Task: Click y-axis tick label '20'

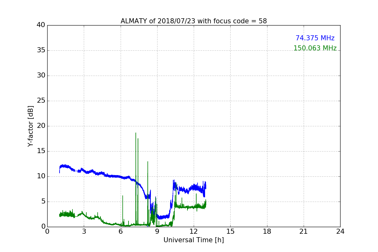Action: coord(41,126)
